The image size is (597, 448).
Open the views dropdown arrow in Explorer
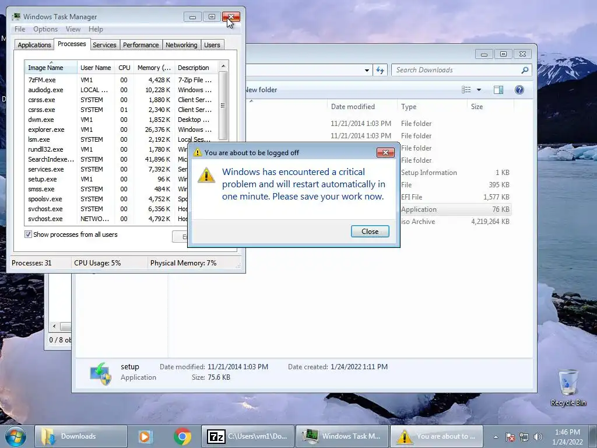pos(479,90)
